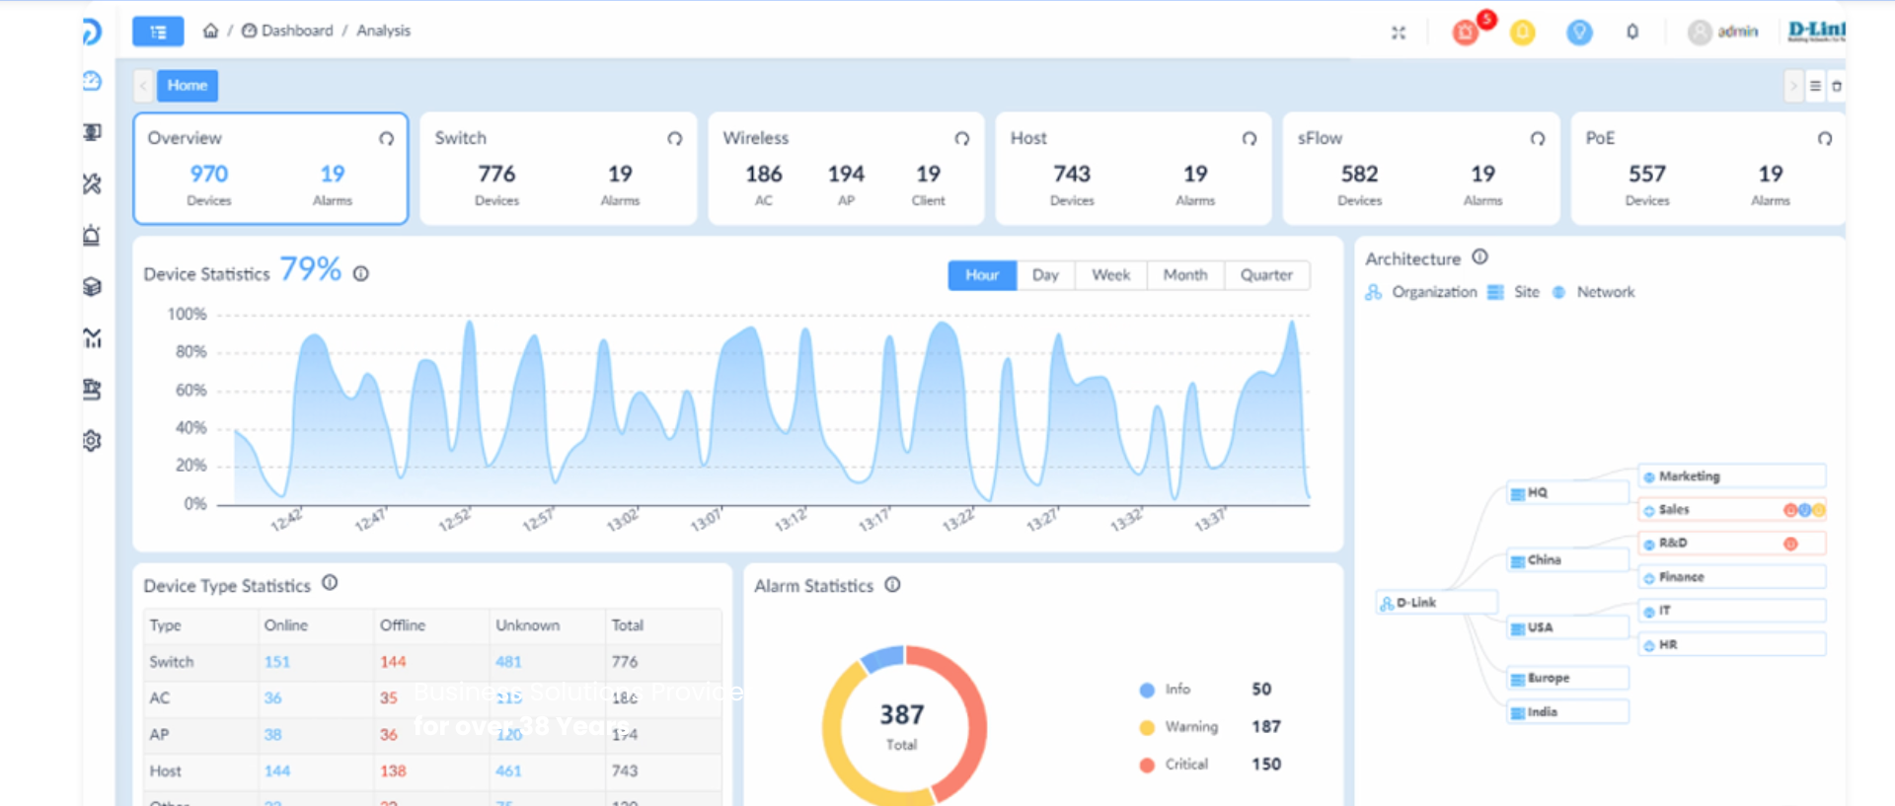Toggle the Organization legend in Architecture
The height and width of the screenshot is (806, 1895).
(x=1421, y=292)
